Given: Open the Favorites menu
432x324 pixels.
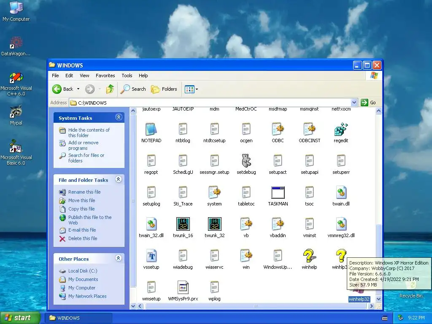Looking at the screenshot, I should (105, 76).
